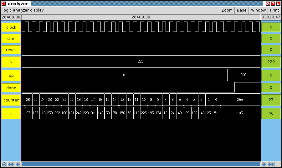
Task: Click the horizontal scrollbar at the bottom
Action: 141,164
